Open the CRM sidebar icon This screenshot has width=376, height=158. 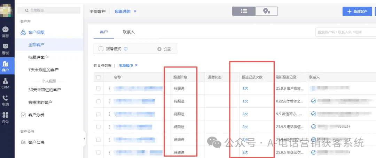point(5,83)
